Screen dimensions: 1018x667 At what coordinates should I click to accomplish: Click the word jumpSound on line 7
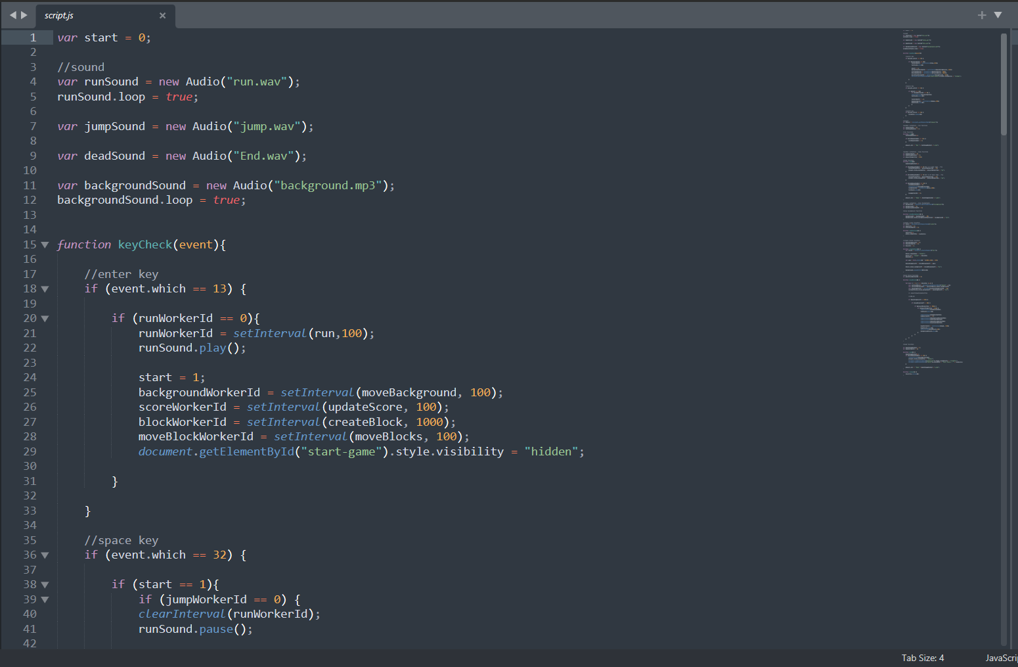coord(115,126)
